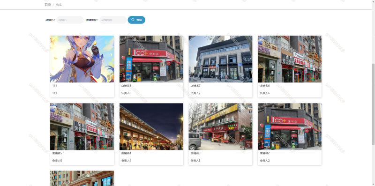Select the 店铺名8 title text
This screenshot has height=186, width=375.
tap(126, 86)
